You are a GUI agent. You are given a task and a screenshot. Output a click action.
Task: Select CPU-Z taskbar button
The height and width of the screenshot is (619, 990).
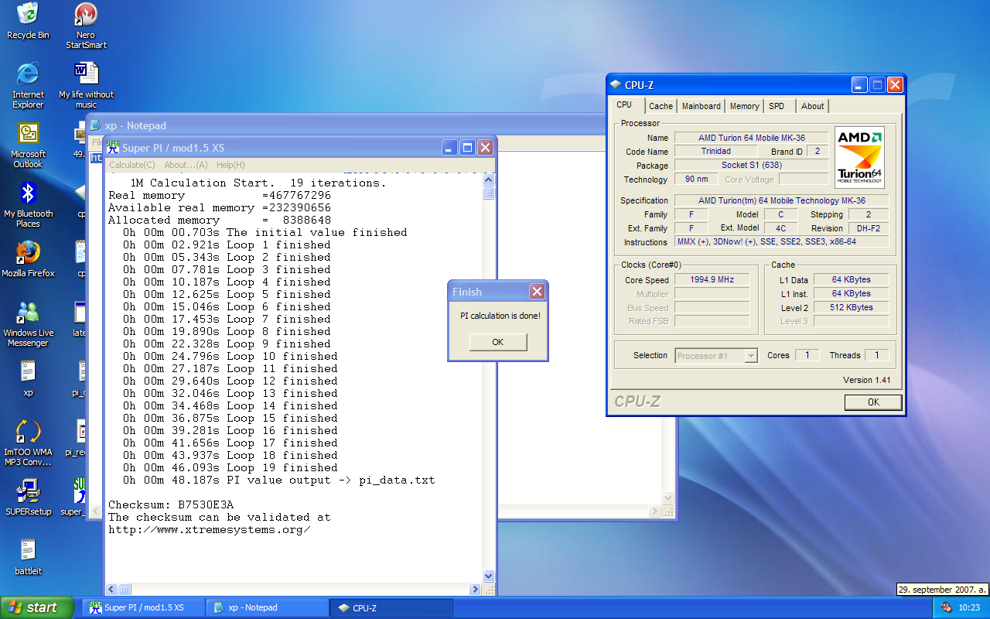point(391,607)
